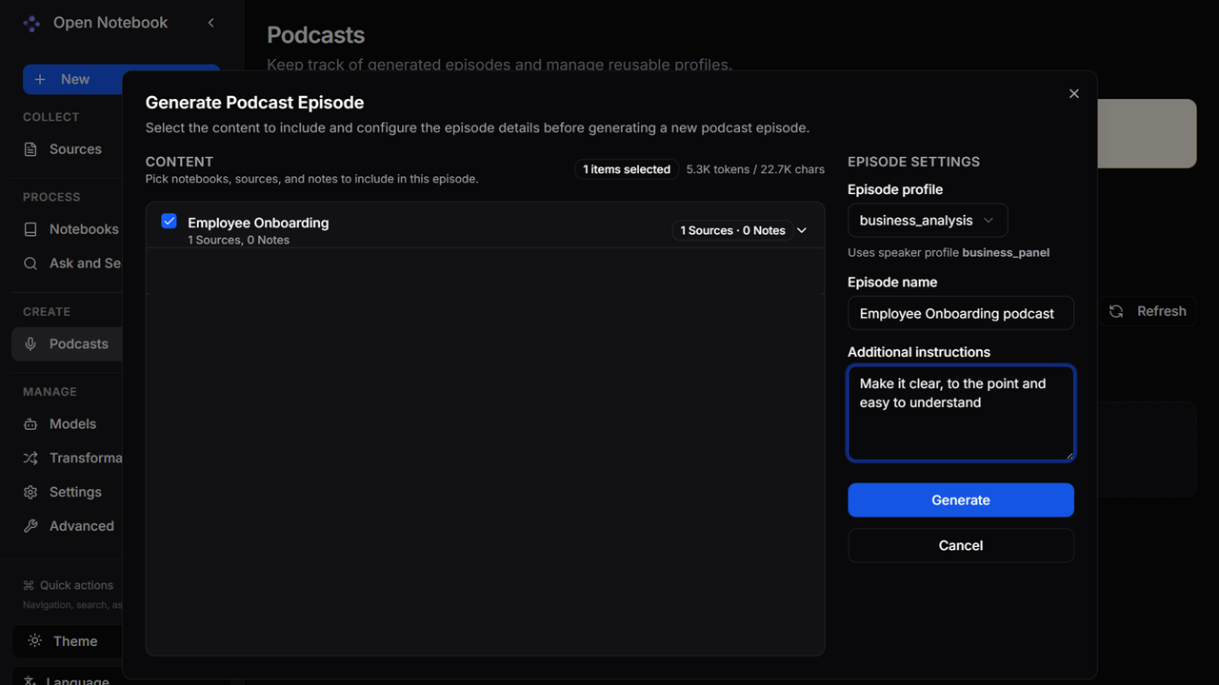Uncheck the Employee Onboarding notebook checkbox
Viewport: 1219px width, 685px height.
pyautogui.click(x=170, y=221)
